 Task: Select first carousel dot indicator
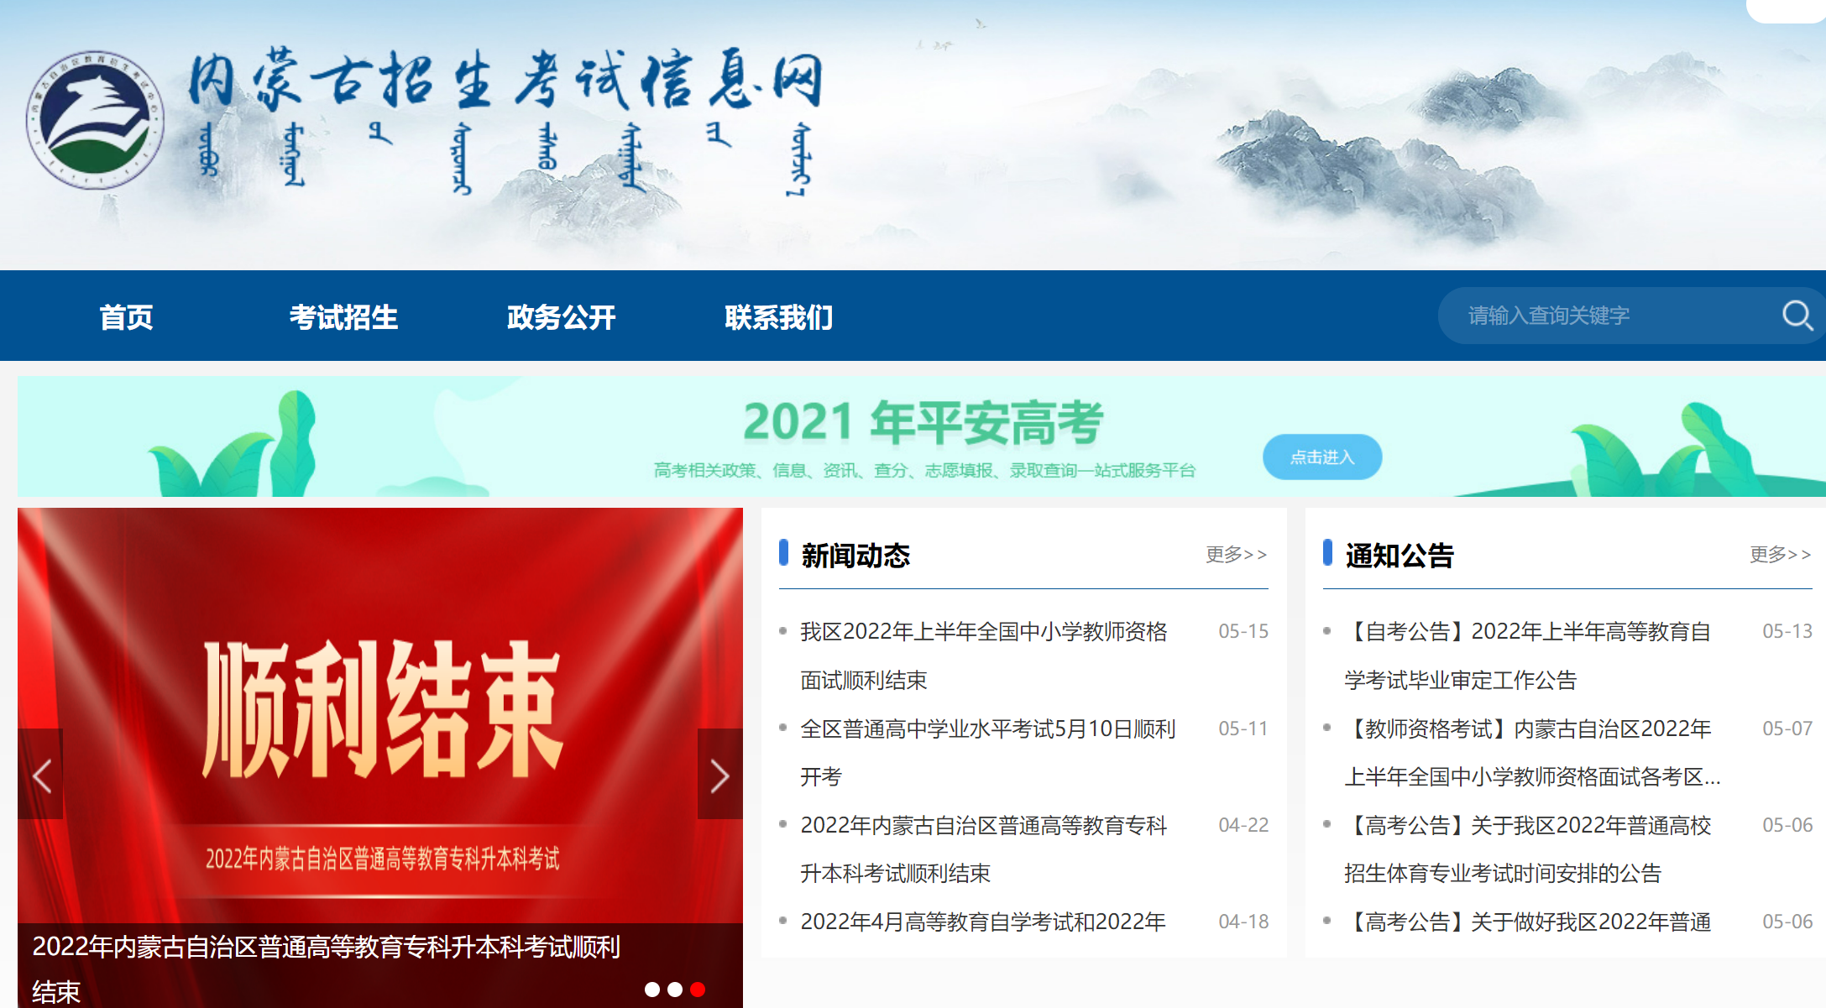[x=652, y=990]
